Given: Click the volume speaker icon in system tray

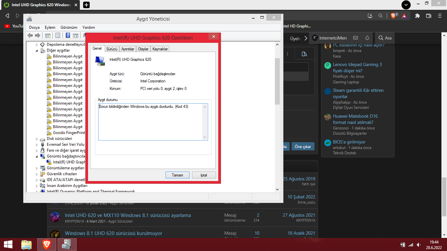Looking at the screenshot, I should pyautogui.click(x=419, y=245).
